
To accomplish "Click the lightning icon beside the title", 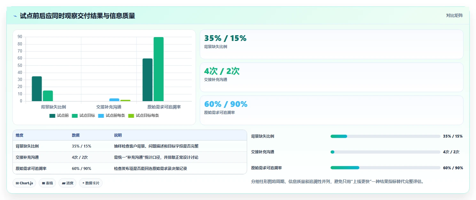I will (15, 16).
